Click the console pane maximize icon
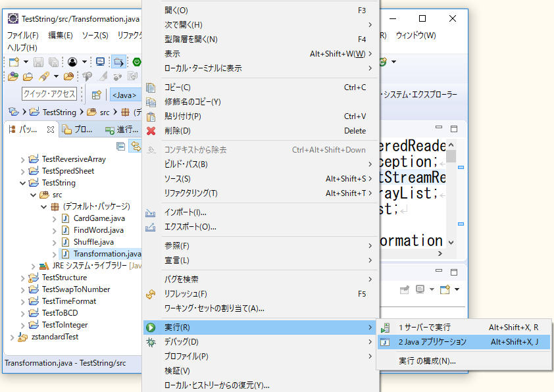This screenshot has width=554, height=392. click(x=454, y=272)
